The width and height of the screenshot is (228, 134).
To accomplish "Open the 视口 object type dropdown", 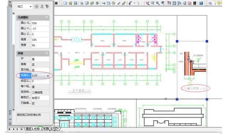I will [x=25, y=6].
